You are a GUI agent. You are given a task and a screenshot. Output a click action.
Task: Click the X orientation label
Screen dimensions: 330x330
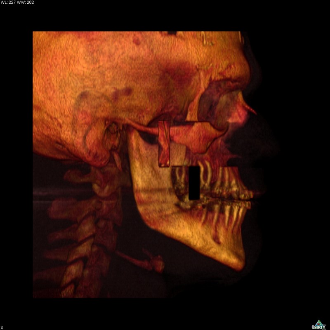[2, 327]
